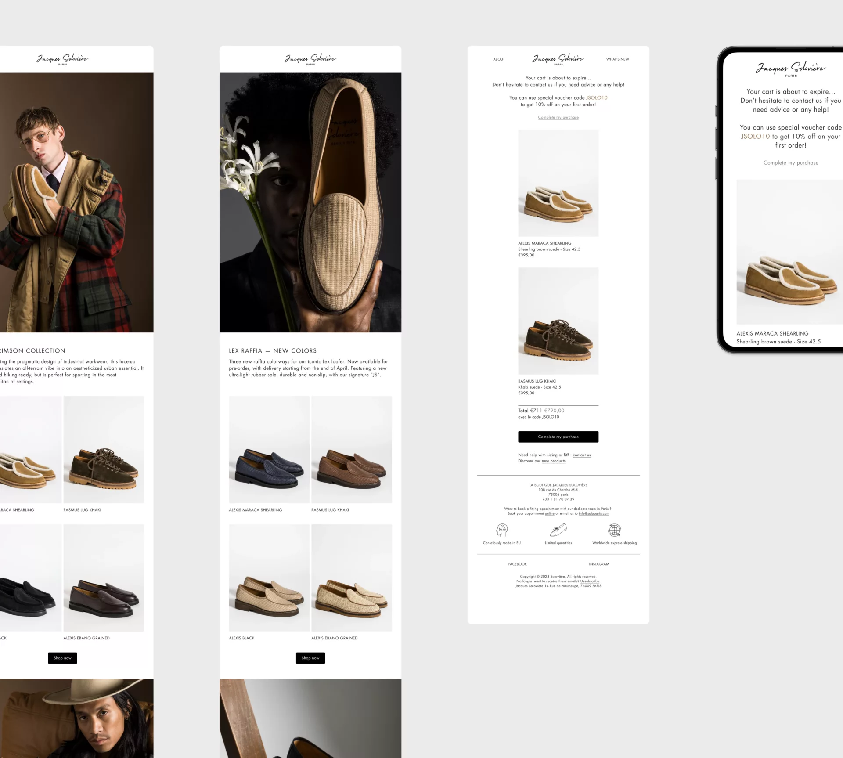The image size is (843, 758).
Task: Click brown loafers thumbnail in Lex Raffia email
Action: point(352,450)
